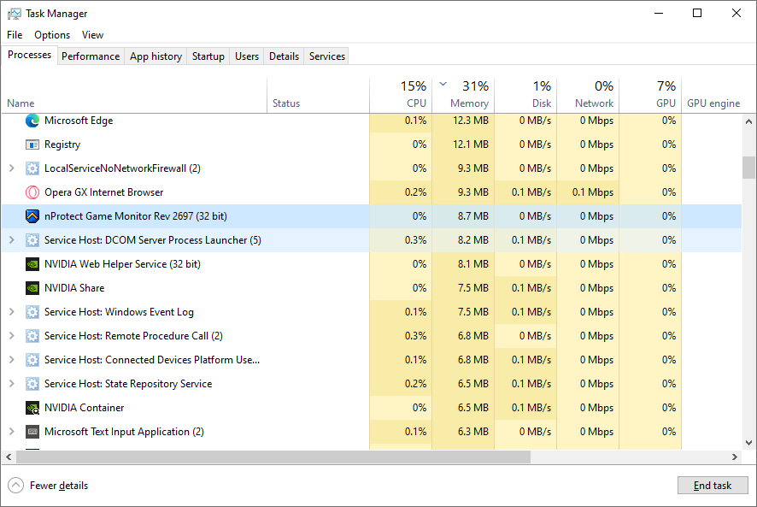Expand Service Host: DCOM Server Process Launcher
The width and height of the screenshot is (757, 507).
click(x=11, y=240)
